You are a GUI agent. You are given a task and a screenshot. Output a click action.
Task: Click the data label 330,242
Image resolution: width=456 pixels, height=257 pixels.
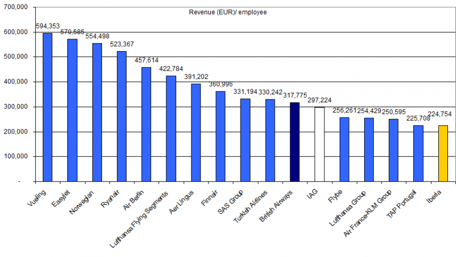click(270, 92)
